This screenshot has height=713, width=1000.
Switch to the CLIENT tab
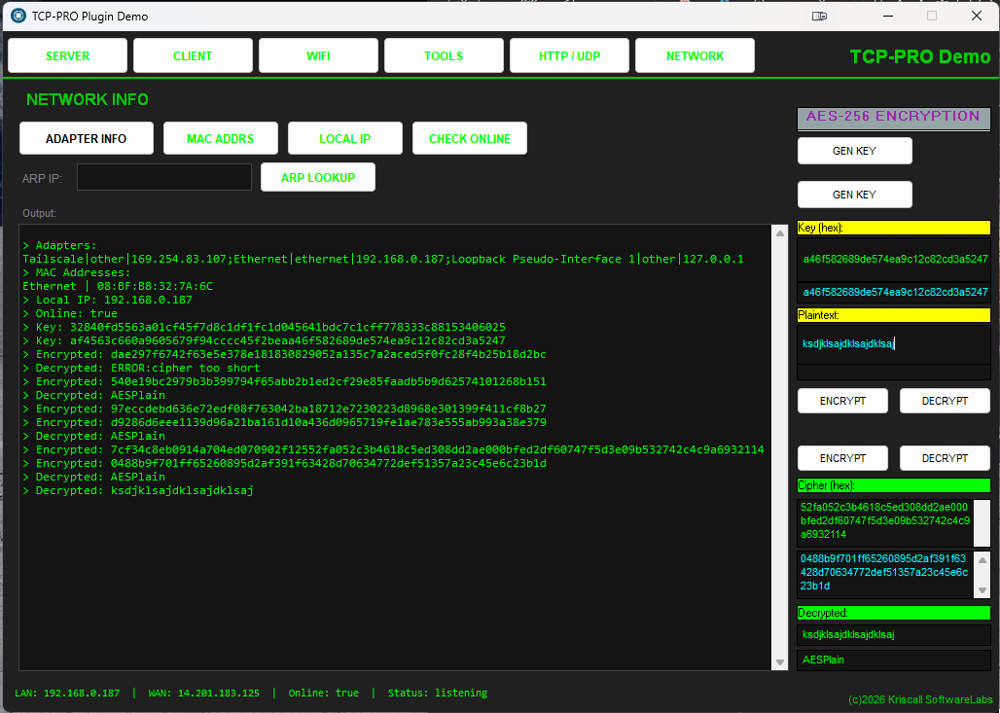[x=193, y=55]
